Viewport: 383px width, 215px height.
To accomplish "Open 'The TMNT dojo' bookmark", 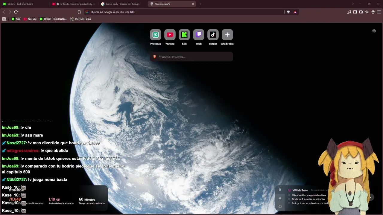I will (80, 19).
